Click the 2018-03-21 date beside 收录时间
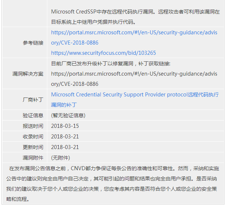 (65, 137)
